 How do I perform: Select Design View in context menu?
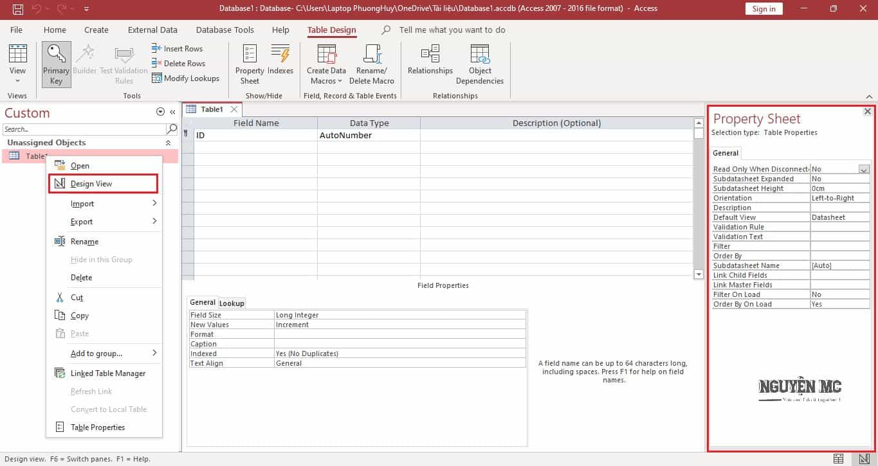tap(91, 184)
